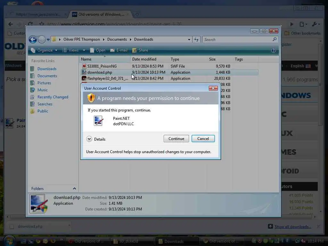Click the UAC shield warning icon
This screenshot has width=328, height=246.
point(91,98)
